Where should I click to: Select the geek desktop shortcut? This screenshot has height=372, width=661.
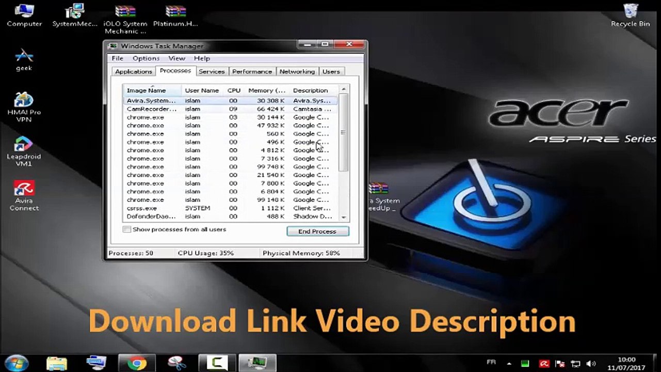coord(24,60)
